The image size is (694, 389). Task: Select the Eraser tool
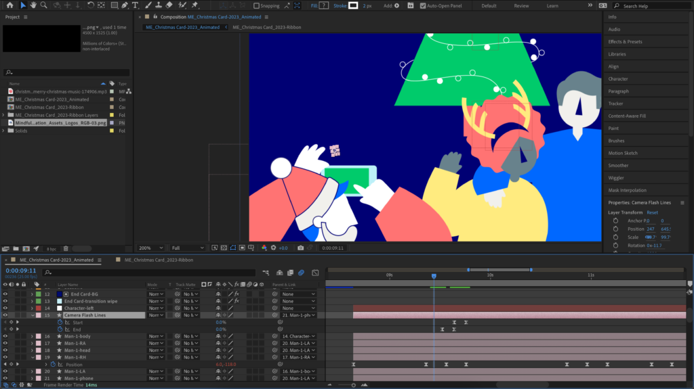tap(169, 5)
